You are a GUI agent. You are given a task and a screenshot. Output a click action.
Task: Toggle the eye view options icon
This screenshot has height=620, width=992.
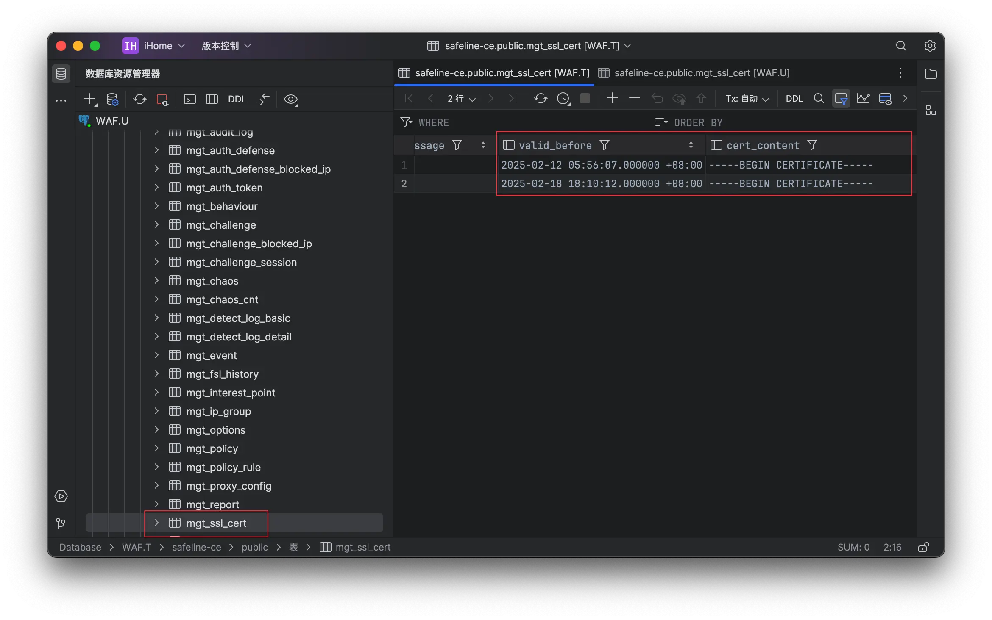point(291,99)
